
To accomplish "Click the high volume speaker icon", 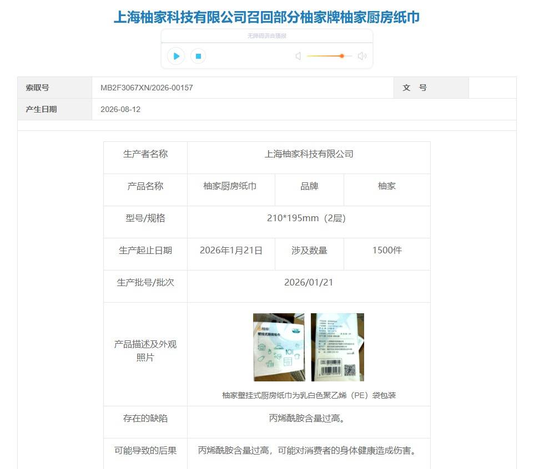I will click(x=362, y=56).
